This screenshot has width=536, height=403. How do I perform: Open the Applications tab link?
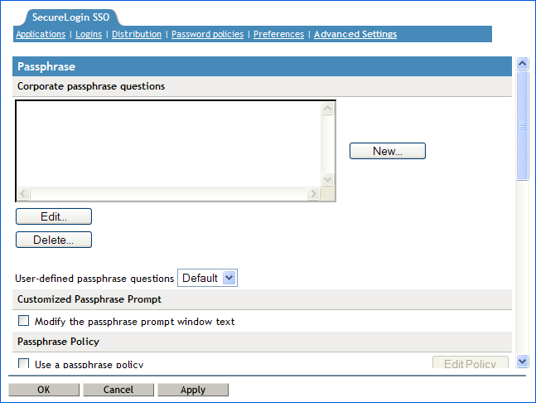[41, 34]
